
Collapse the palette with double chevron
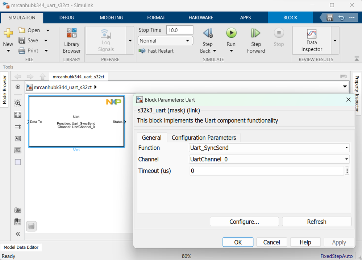[18, 234]
